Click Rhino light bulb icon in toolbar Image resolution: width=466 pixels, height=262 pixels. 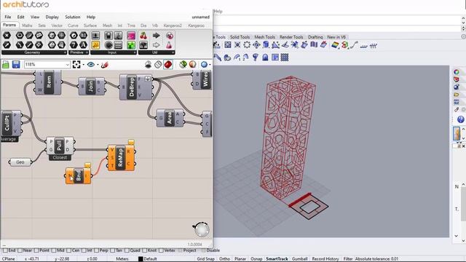click(x=256, y=57)
